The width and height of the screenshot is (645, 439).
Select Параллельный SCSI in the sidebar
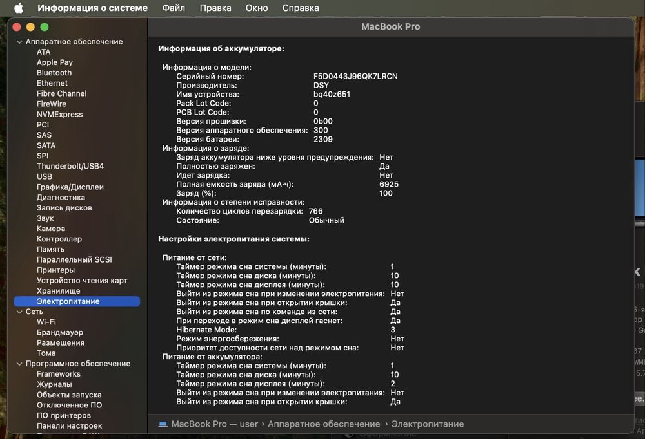[74, 260]
